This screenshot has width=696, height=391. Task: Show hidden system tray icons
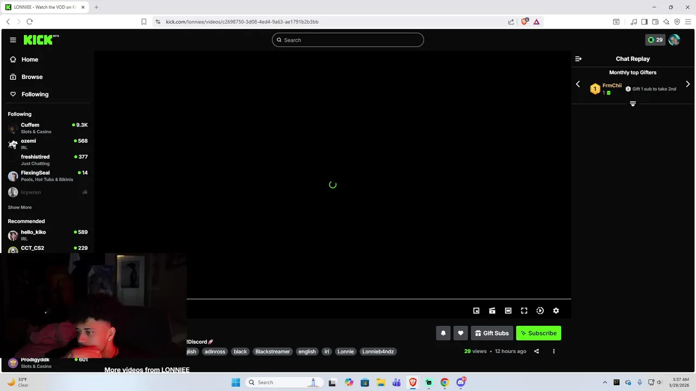605,382
